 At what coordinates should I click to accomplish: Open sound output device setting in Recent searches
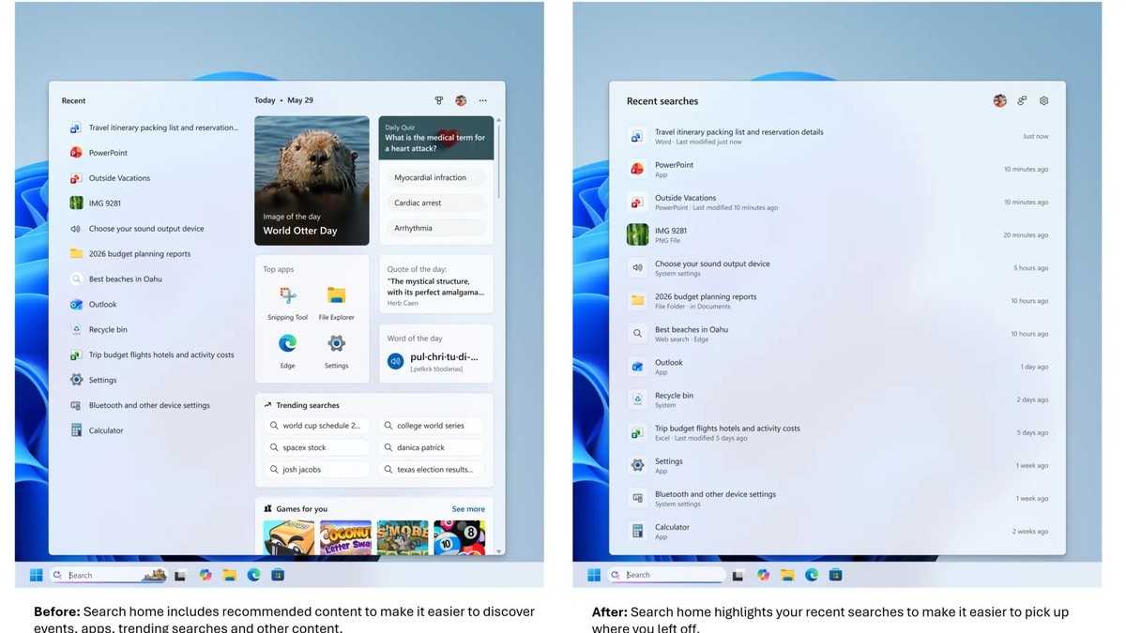pyautogui.click(x=837, y=268)
